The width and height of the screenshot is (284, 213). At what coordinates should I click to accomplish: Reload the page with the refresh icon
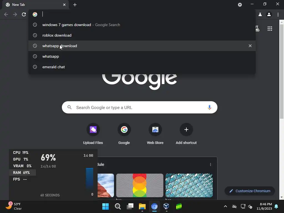(x=24, y=14)
